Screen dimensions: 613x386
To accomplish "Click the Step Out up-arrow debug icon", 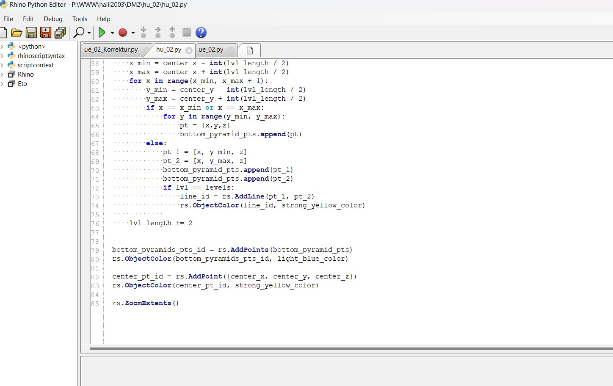I will (172, 33).
